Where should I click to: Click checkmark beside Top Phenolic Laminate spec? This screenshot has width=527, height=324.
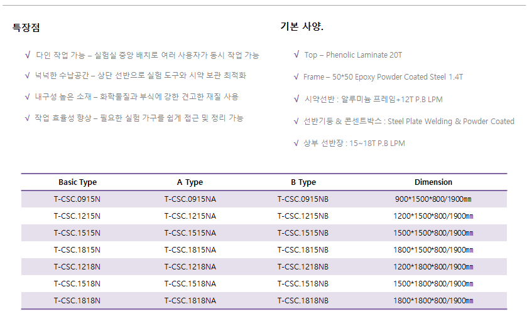point(296,55)
